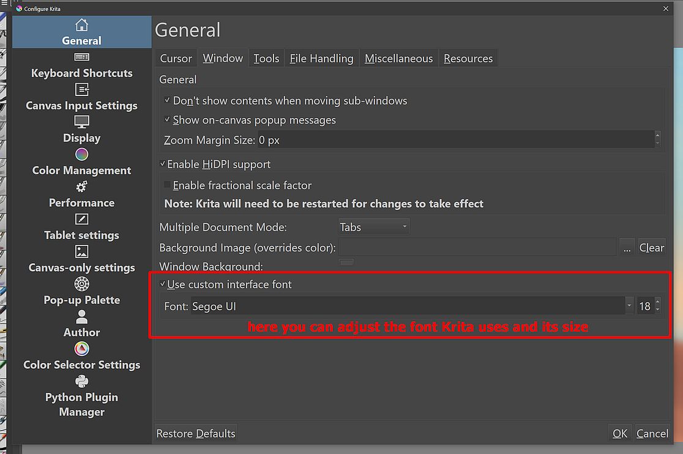
Task: Open Color Selector Settings icon
Action: pos(81,349)
